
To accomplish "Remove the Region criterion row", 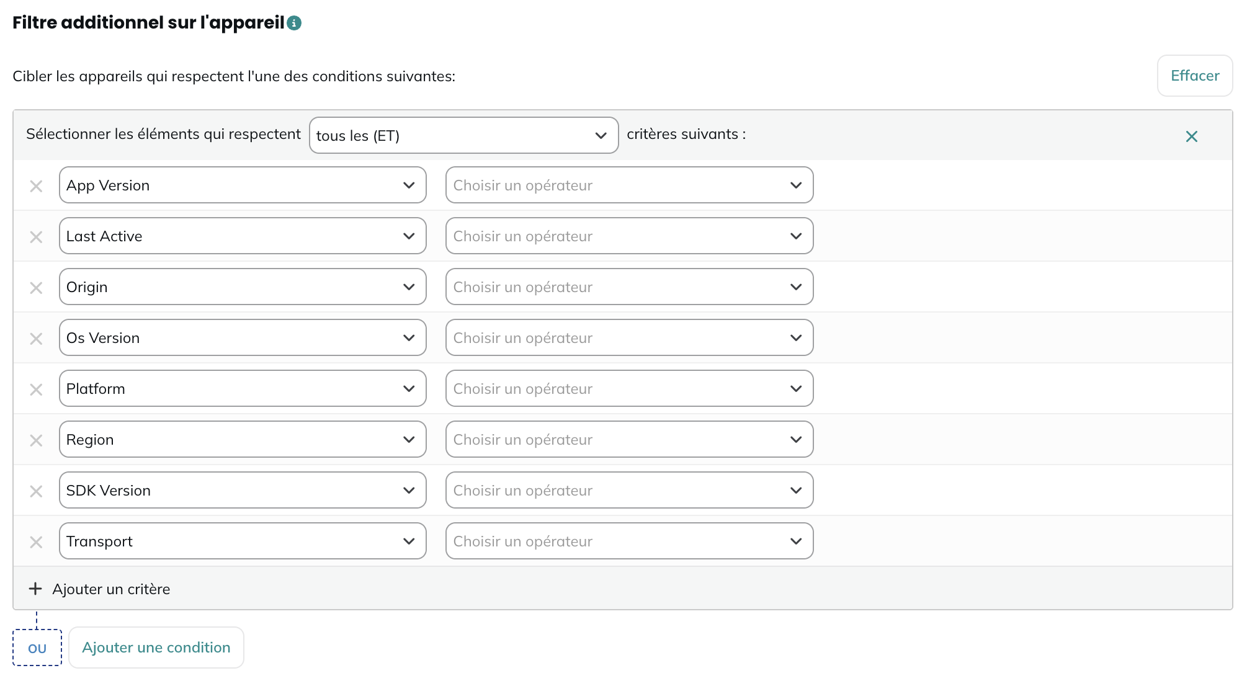I will 36,440.
